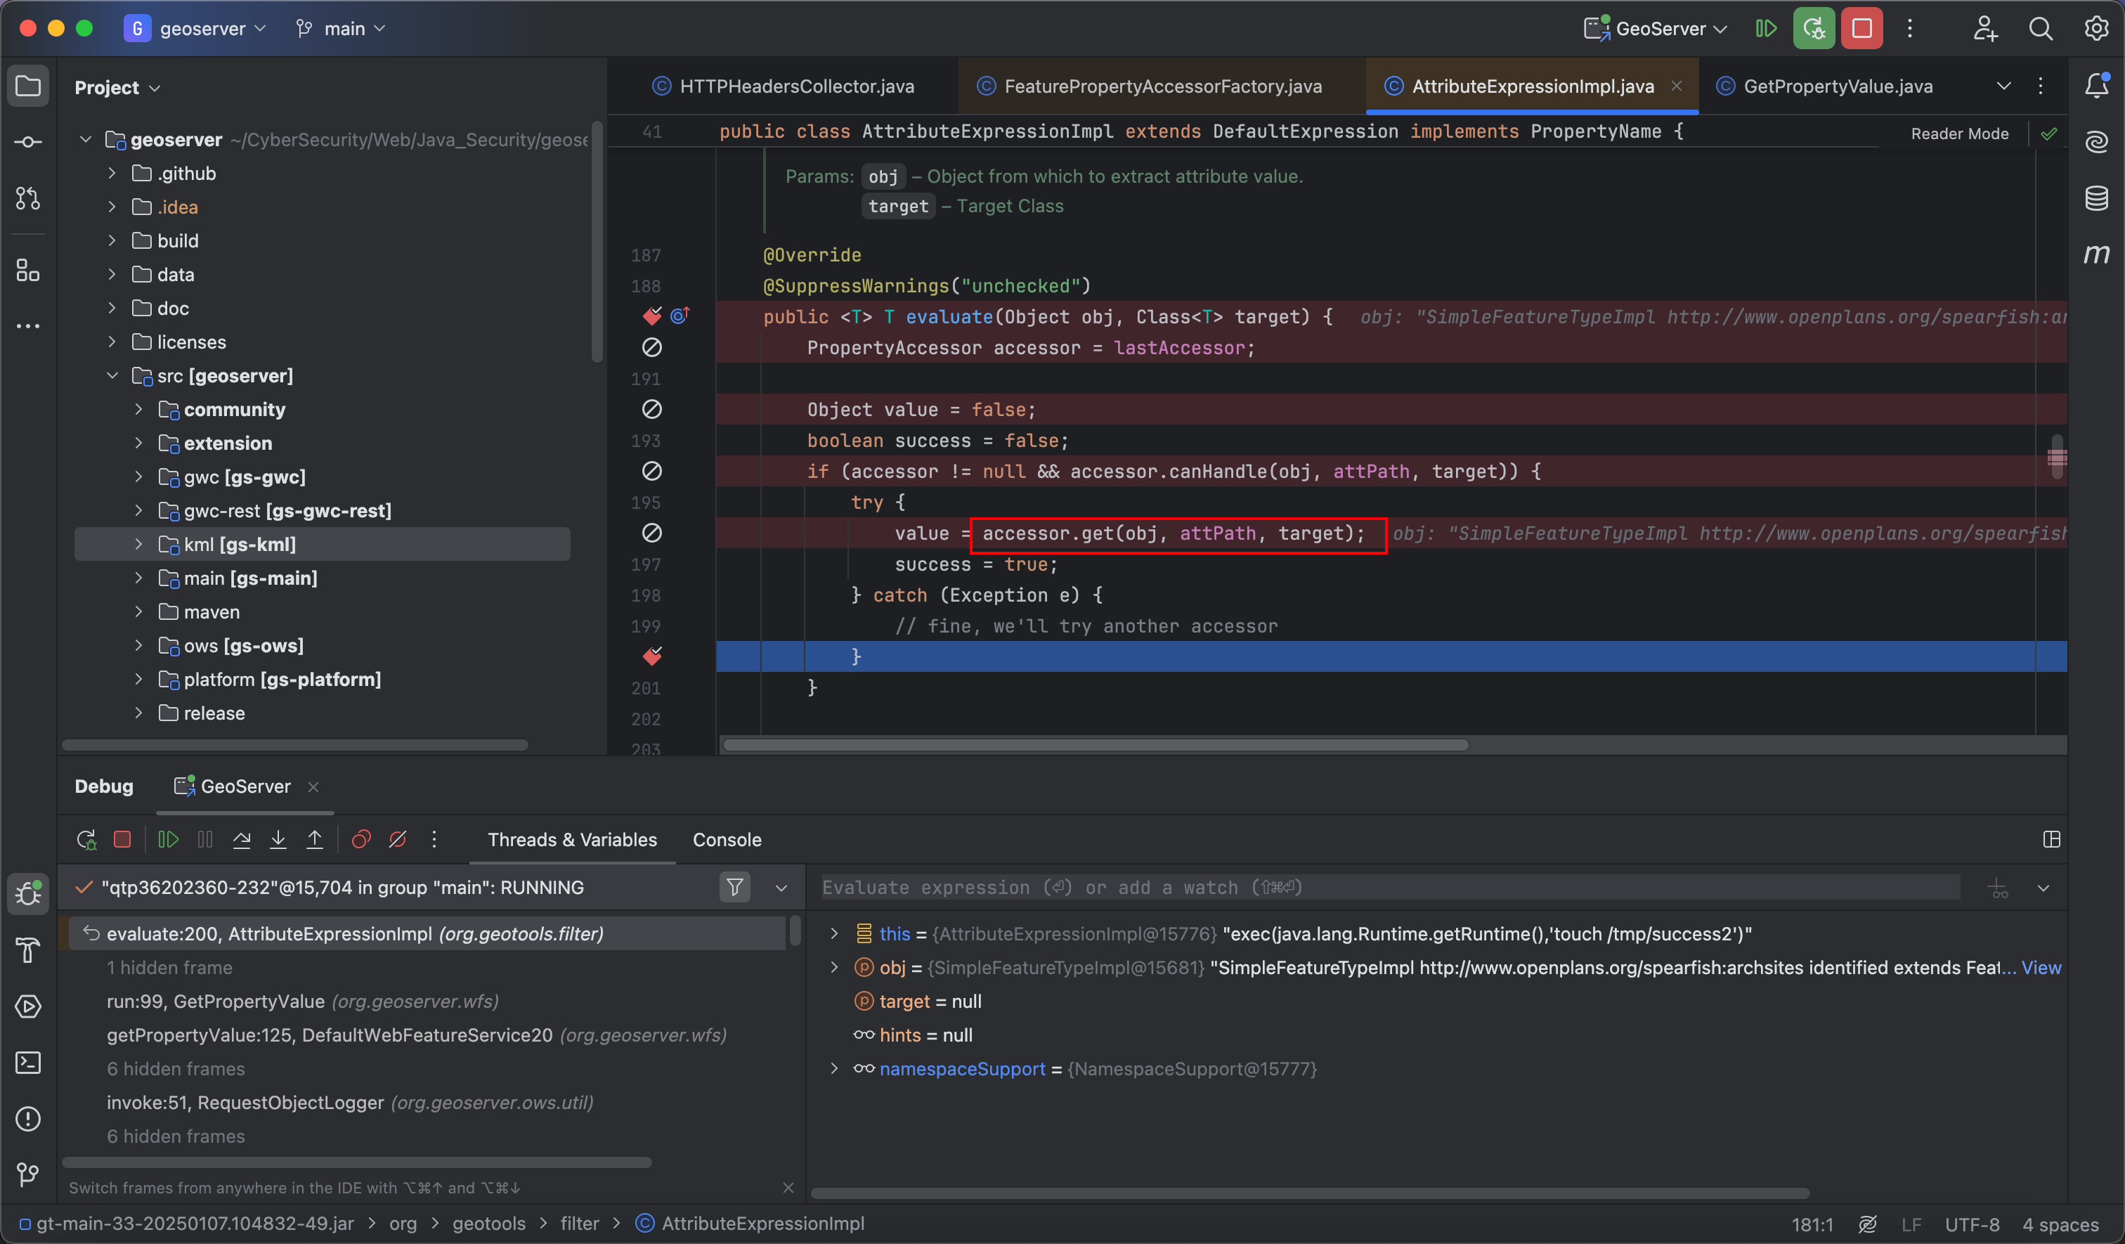Screen dimensions: 2125x1244
Task: Open the Problems tool window icon
Action: pyautogui.click(x=28, y=1118)
